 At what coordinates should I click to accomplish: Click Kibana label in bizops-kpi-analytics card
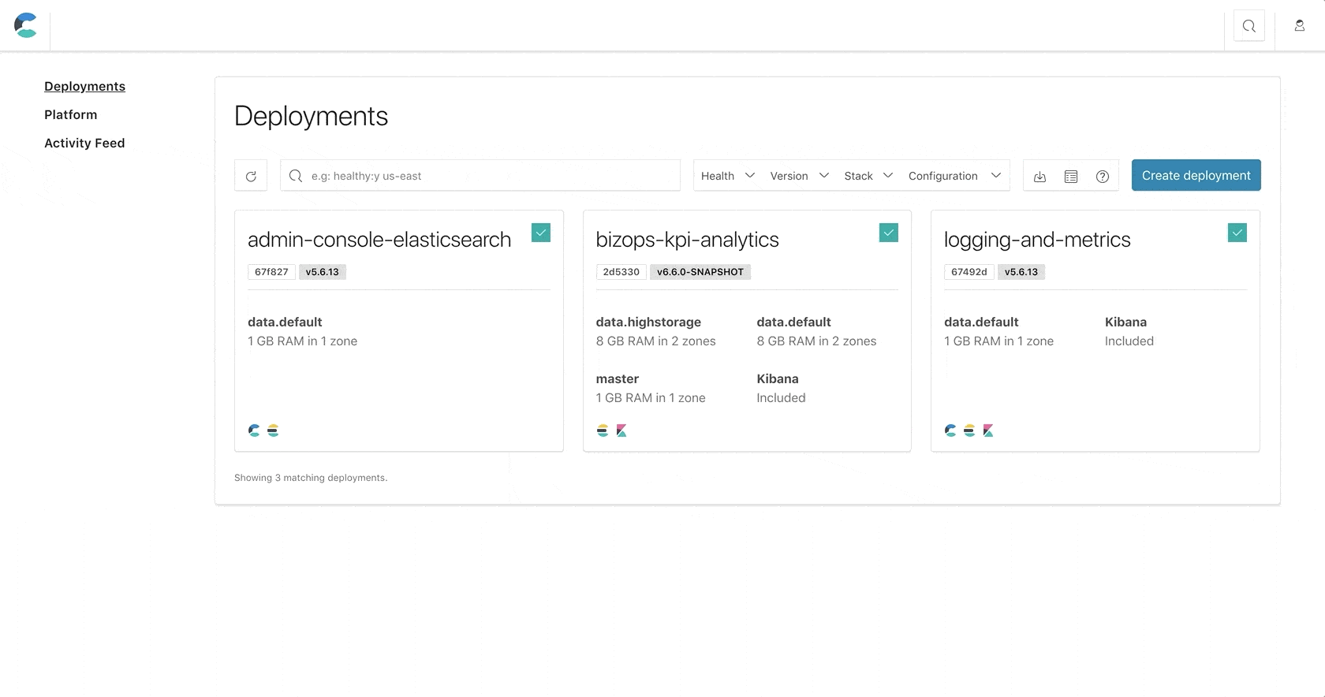(778, 378)
